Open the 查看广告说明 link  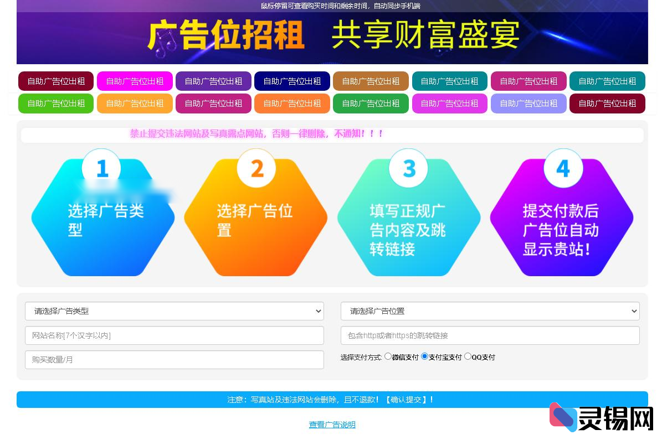point(332,424)
